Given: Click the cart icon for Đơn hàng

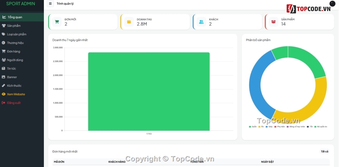Looking at the screenshot, I should [4, 52].
